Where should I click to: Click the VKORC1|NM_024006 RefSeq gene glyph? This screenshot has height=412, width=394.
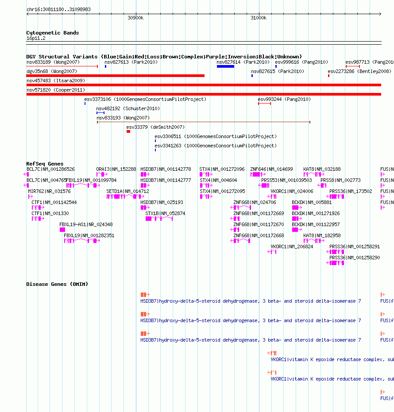point(272,196)
